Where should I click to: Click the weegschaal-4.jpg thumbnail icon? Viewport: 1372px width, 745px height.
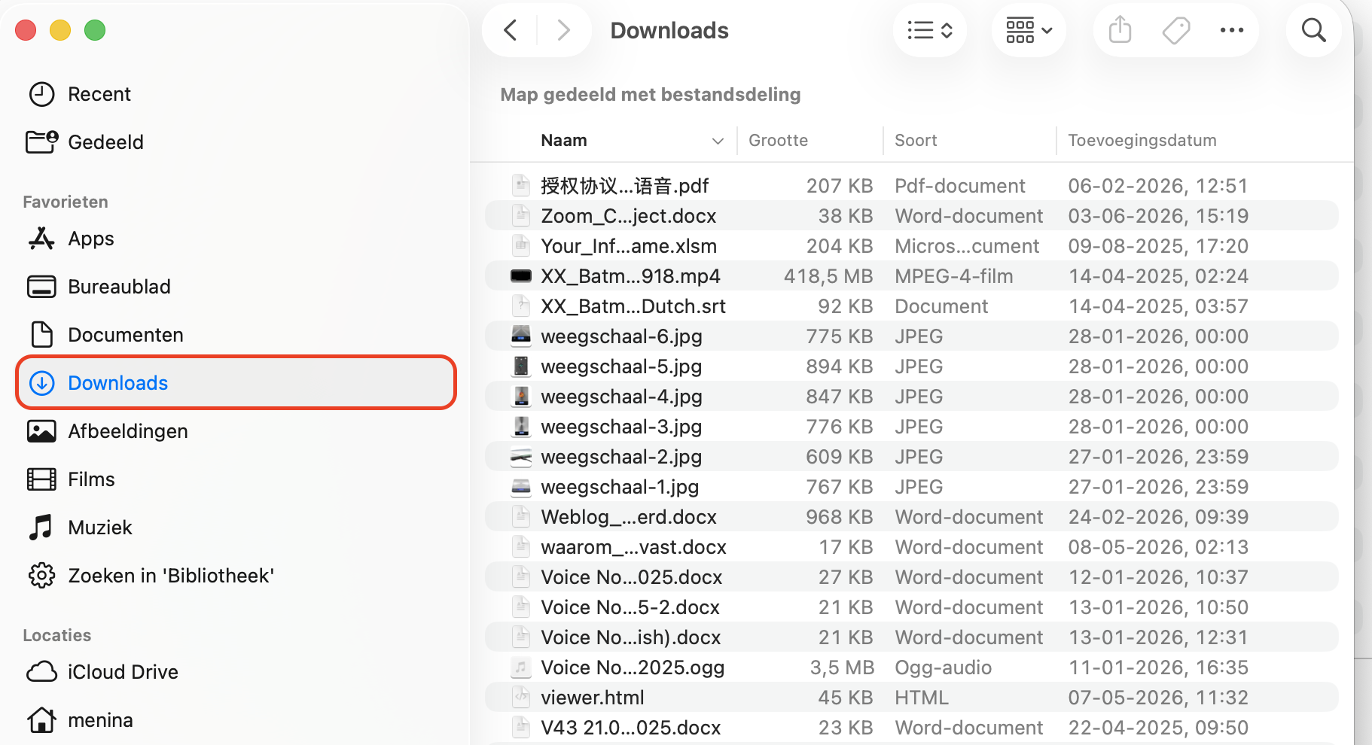[521, 396]
